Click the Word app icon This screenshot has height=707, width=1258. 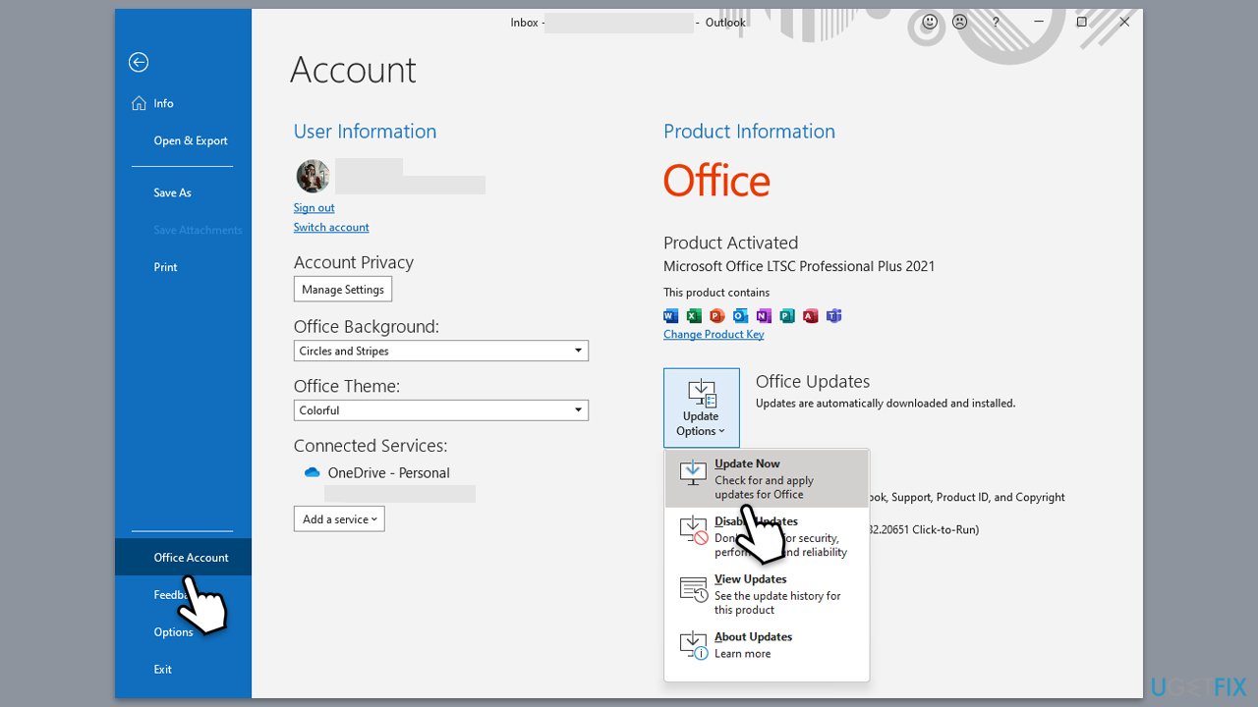point(671,315)
